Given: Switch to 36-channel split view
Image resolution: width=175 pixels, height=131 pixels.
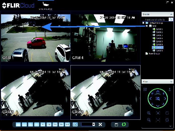Looking at the screenshot, I should [61, 124].
